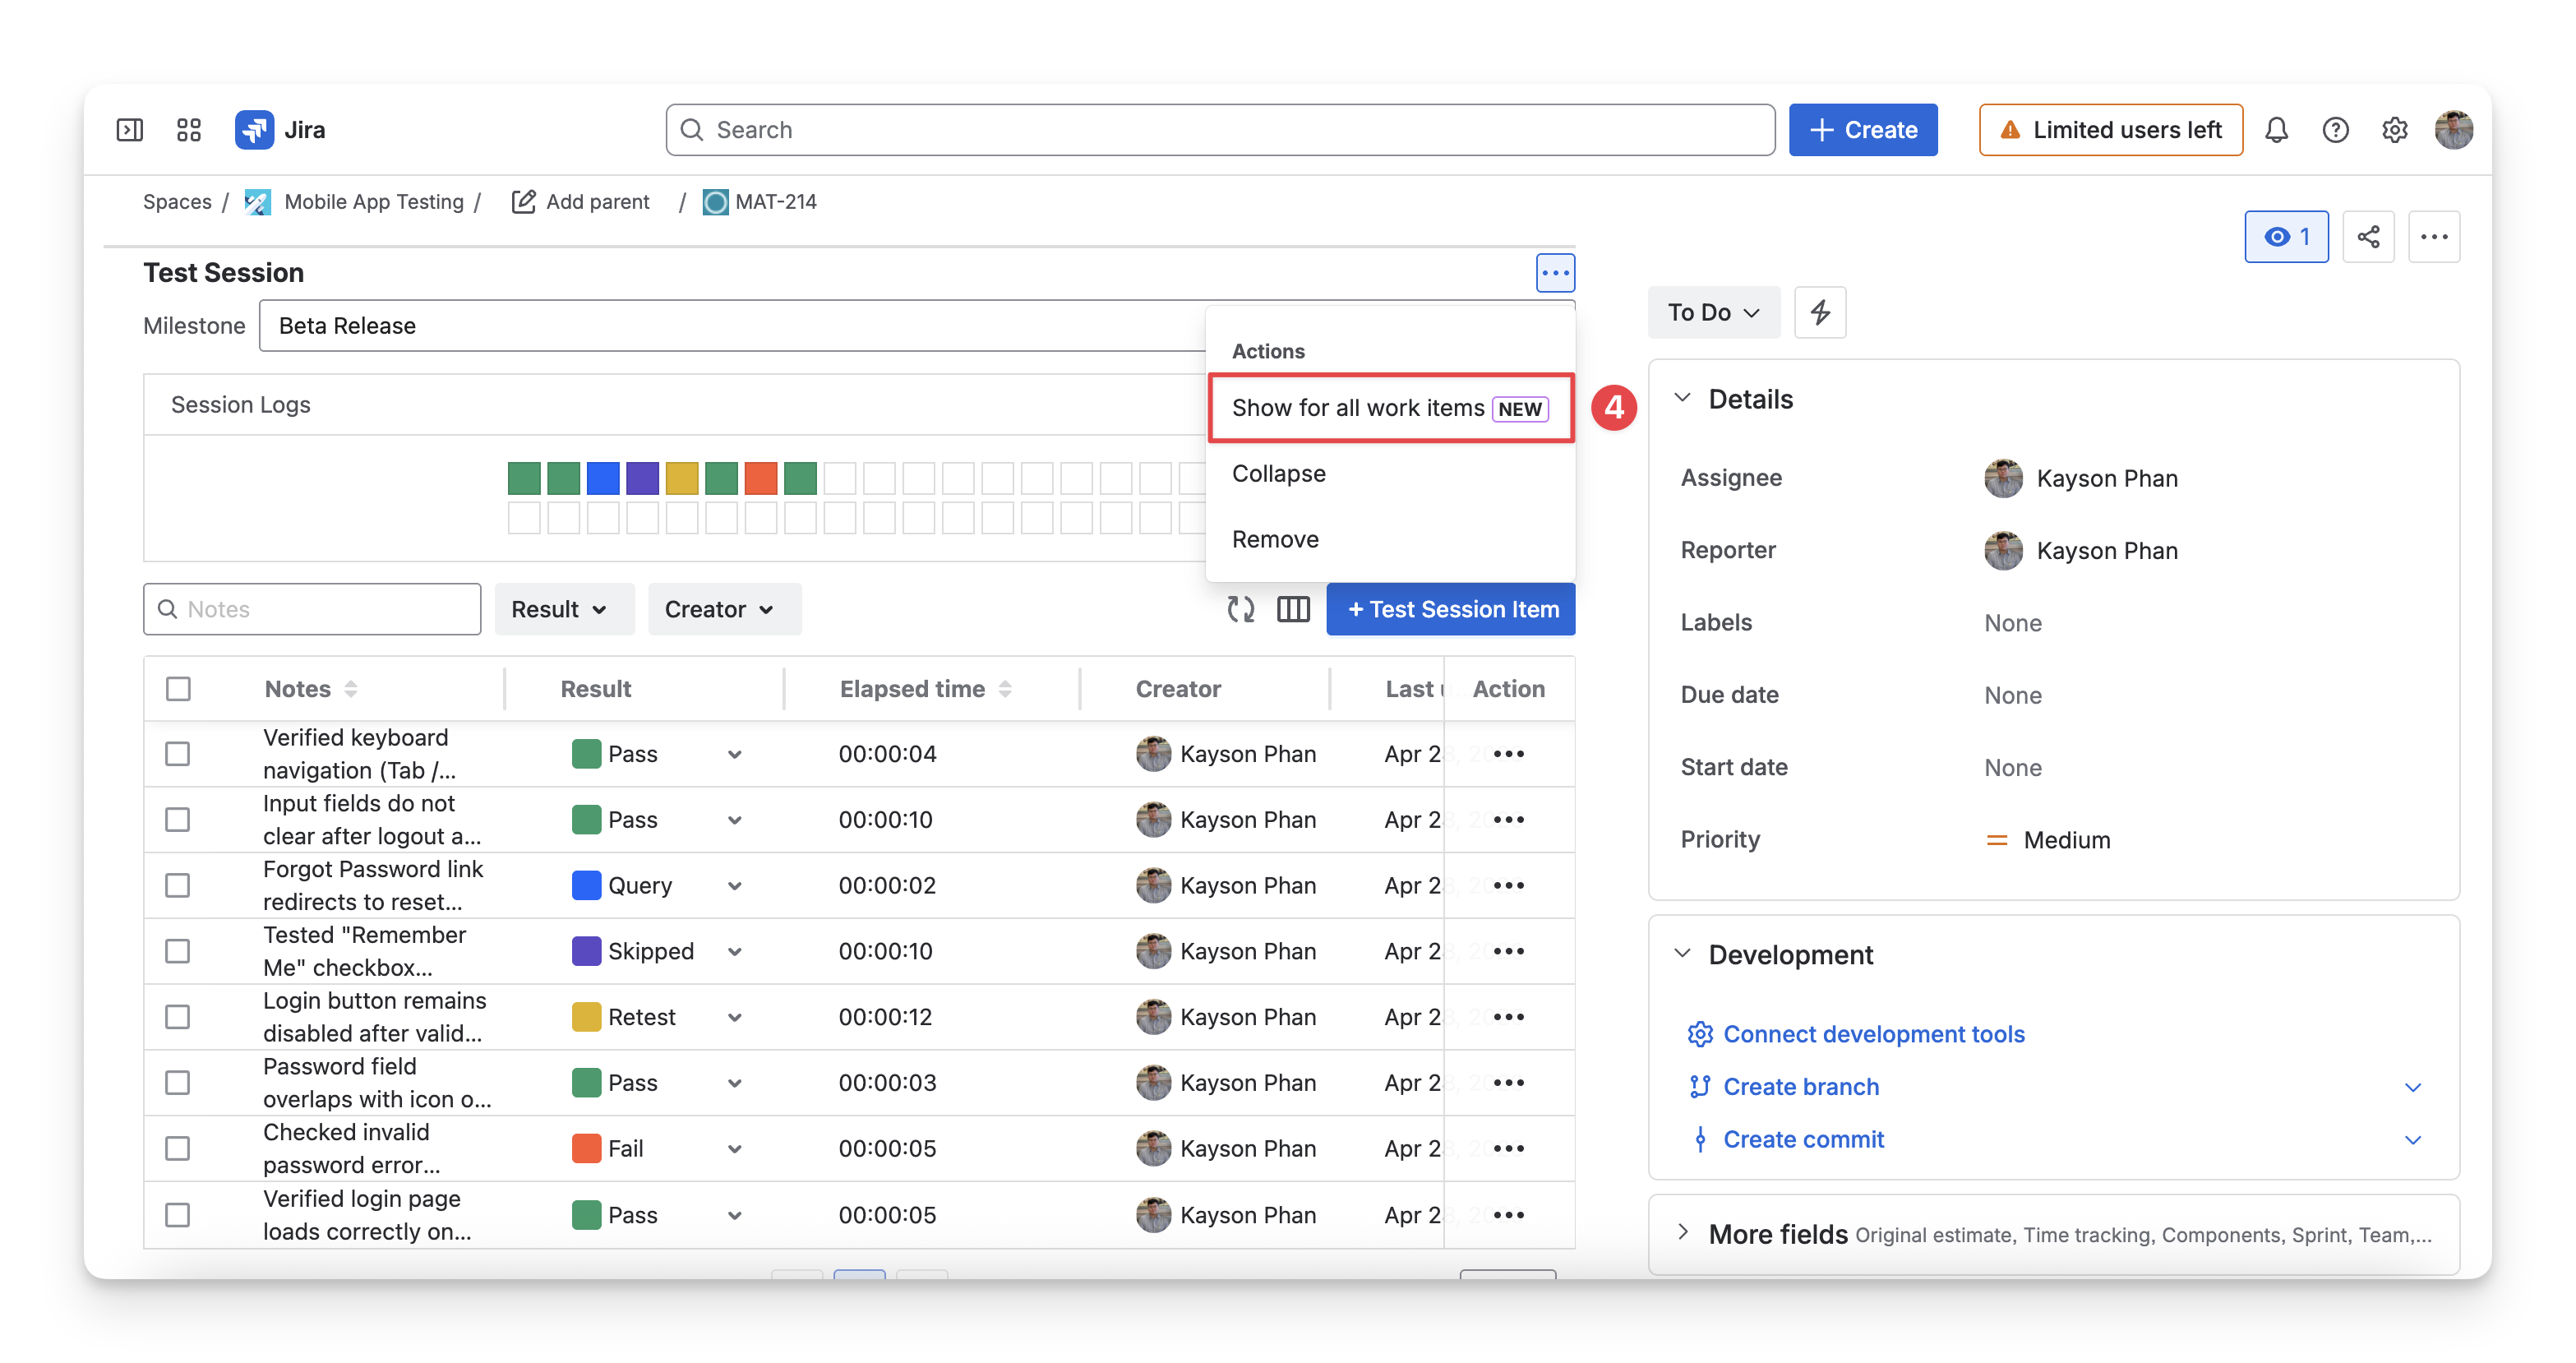The height and width of the screenshot is (1363, 2576).
Task: Open the notifications bell
Action: 2276,130
